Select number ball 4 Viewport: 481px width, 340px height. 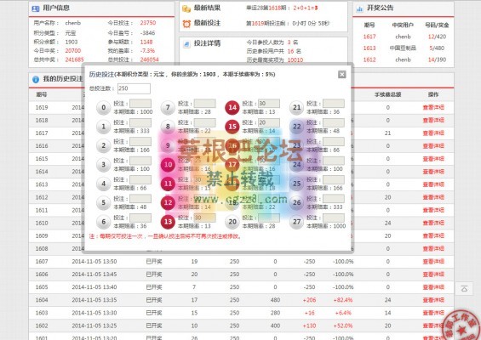(103, 184)
